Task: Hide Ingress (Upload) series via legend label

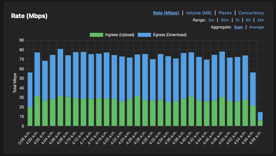Action: [119, 35]
